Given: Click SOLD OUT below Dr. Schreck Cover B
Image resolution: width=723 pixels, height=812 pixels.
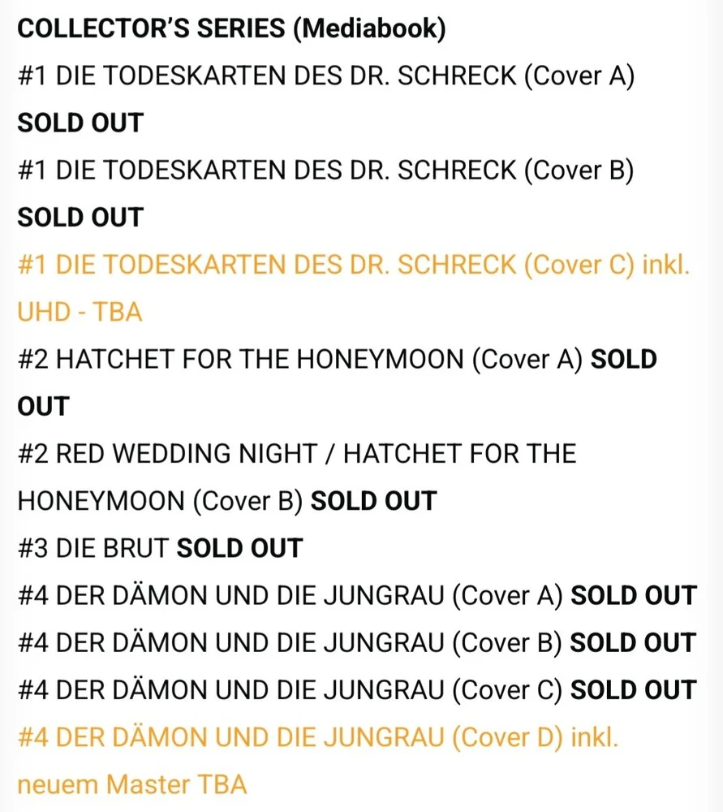Looking at the screenshot, I should tap(80, 217).
